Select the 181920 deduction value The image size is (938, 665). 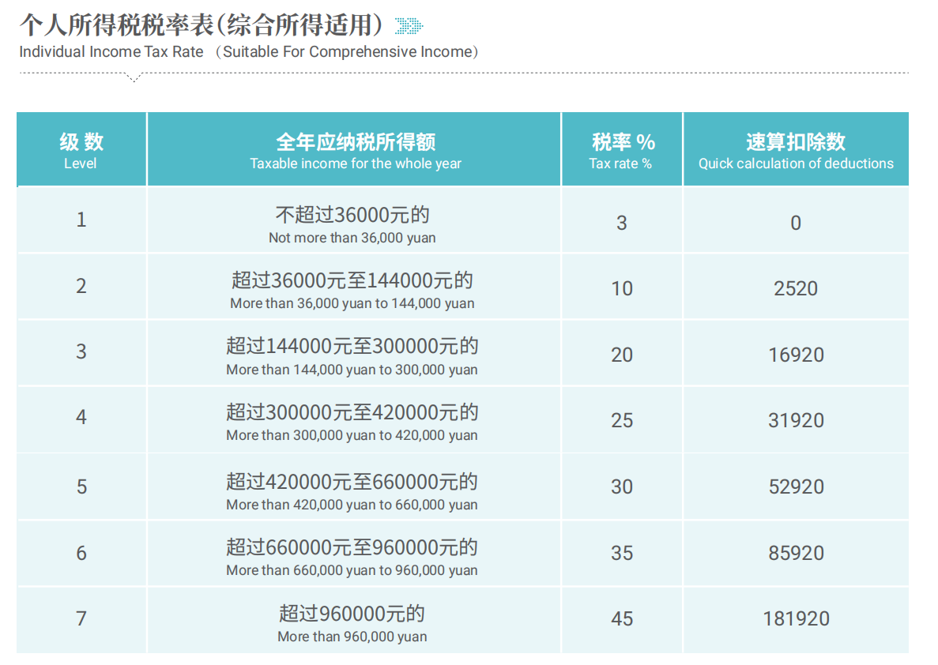pos(796,618)
